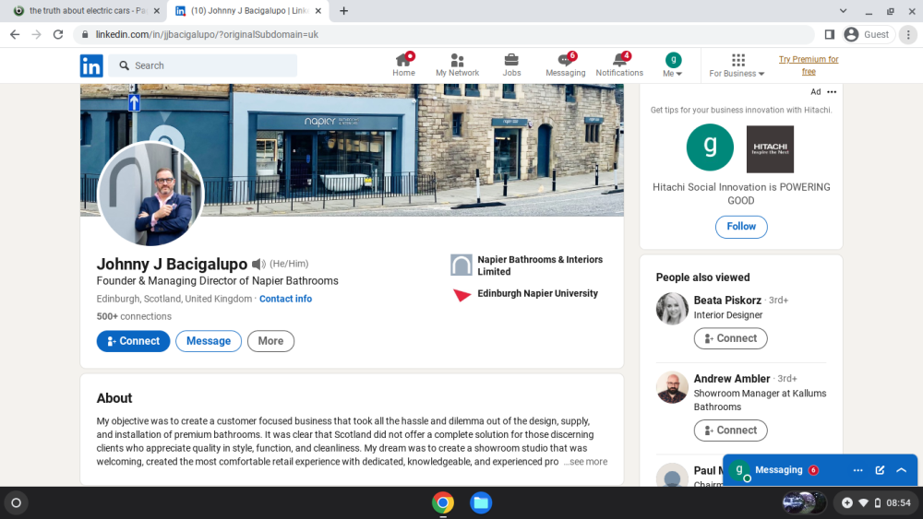Go forward in browser history
This screenshot has height=519, width=923.
click(x=37, y=35)
